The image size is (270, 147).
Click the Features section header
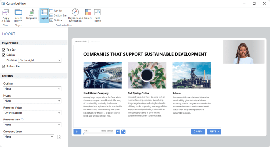coord(34,76)
